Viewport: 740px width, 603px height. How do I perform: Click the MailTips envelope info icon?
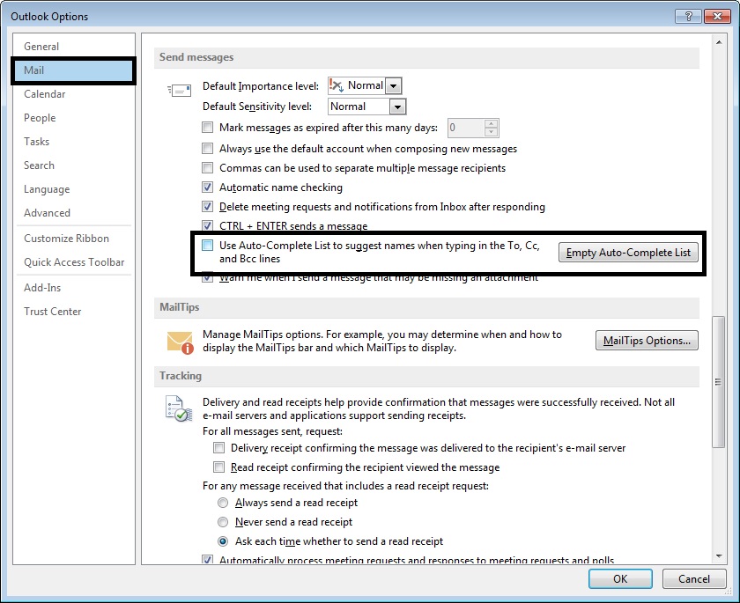181,342
